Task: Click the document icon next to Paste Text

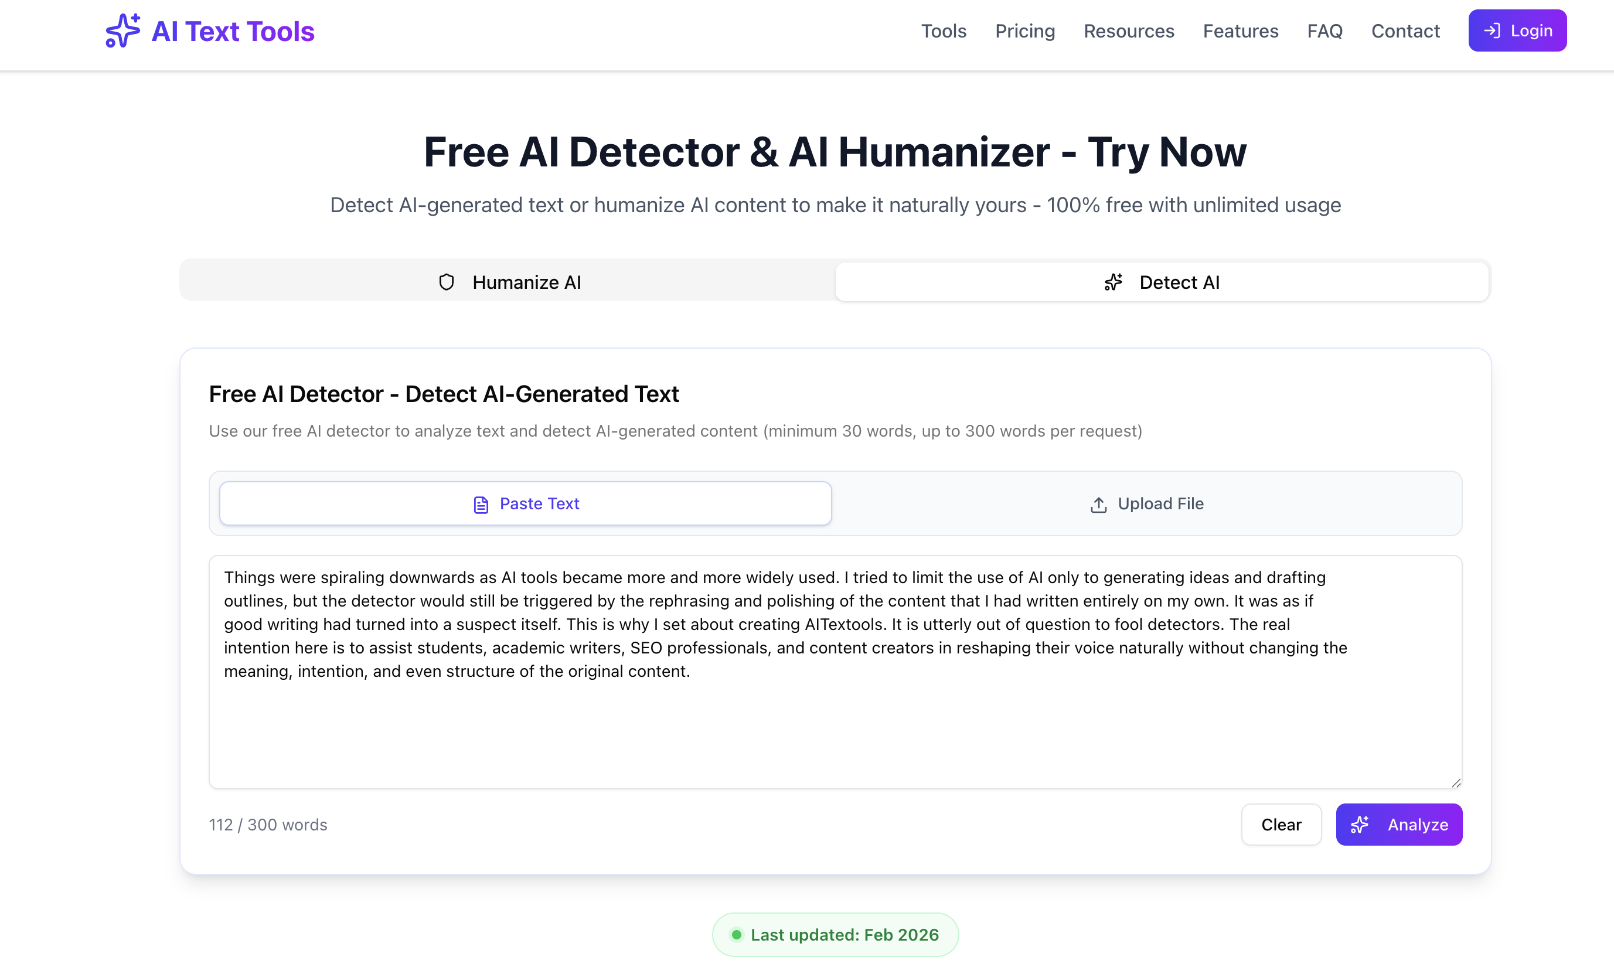Action: [481, 505]
